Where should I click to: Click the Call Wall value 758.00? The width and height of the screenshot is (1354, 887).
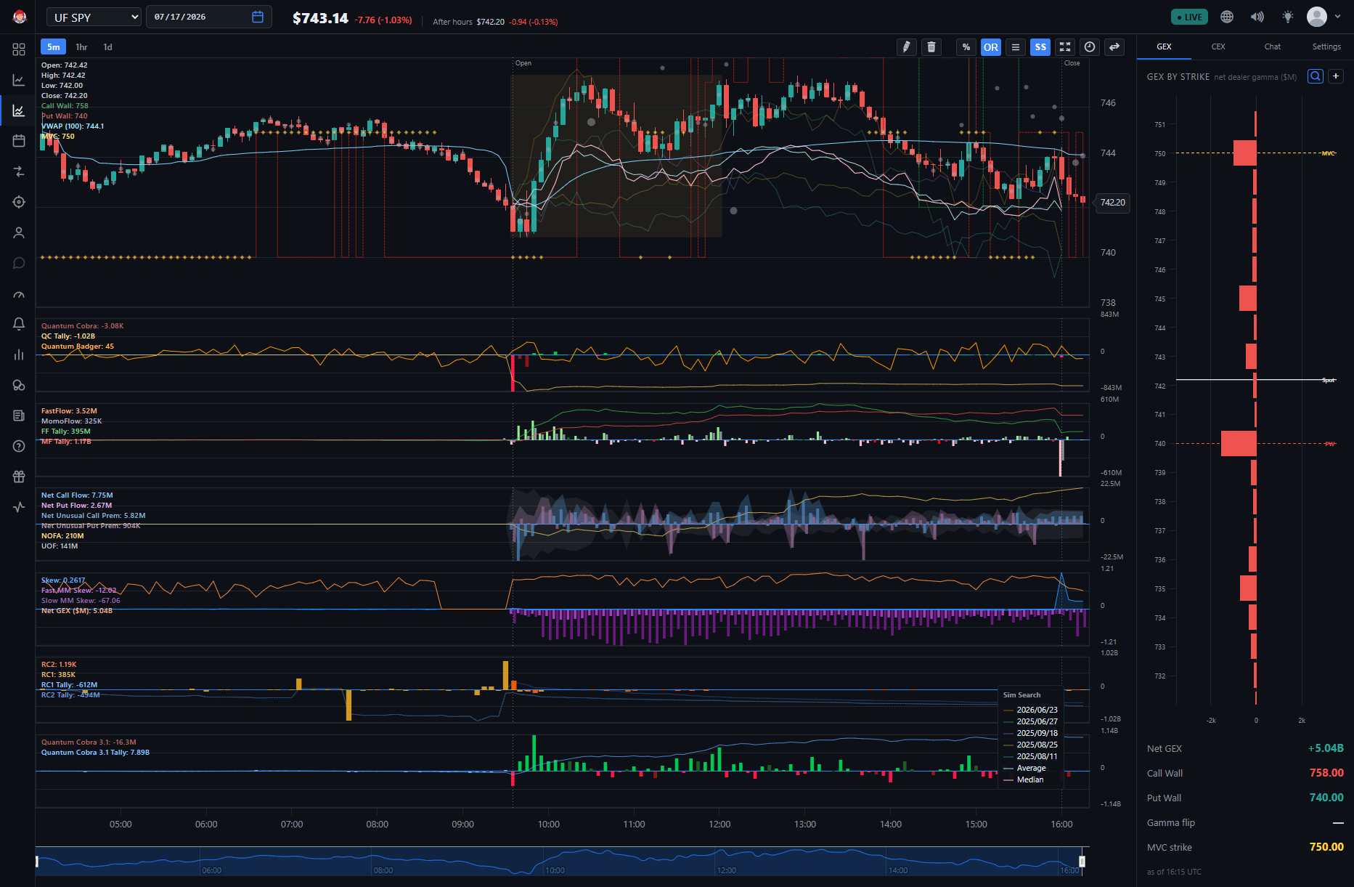[x=1326, y=773]
